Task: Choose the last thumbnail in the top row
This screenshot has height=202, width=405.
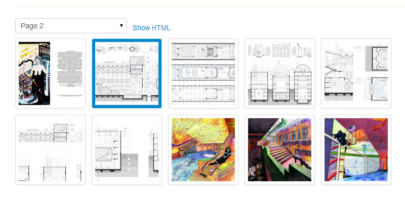Action: (356, 73)
